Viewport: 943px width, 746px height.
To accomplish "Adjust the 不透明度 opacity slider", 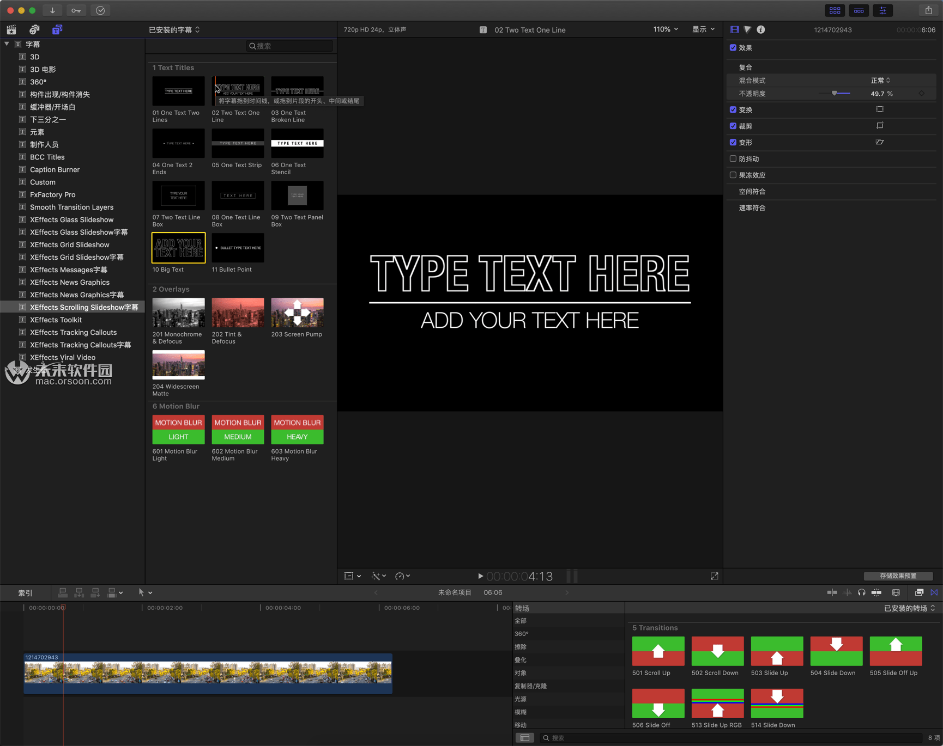I will pos(834,94).
